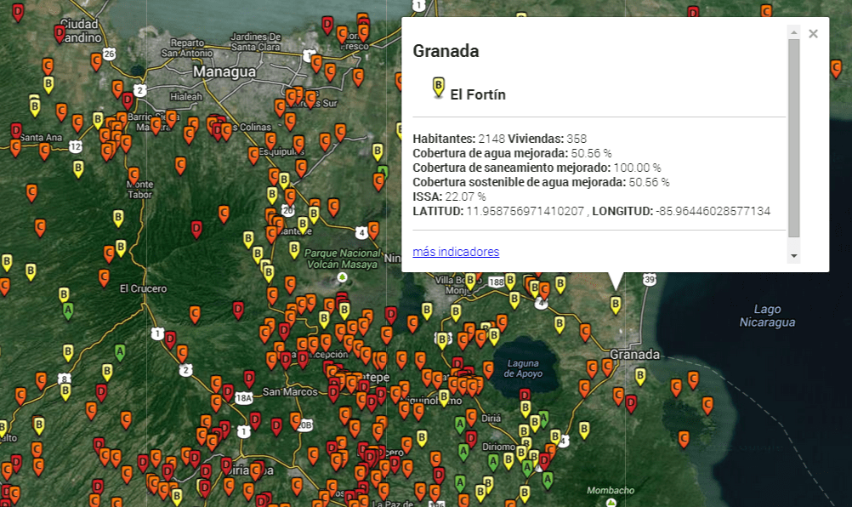Click the Lago Nicaragua label

767,316
